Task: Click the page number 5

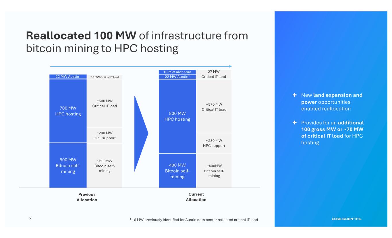Action: pos(30,218)
